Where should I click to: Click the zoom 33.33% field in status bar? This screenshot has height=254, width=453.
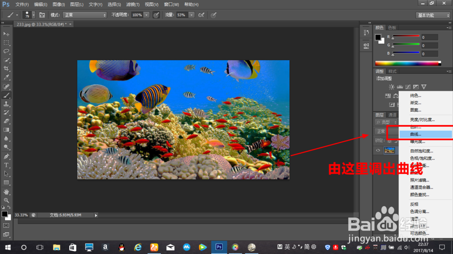[21, 215]
